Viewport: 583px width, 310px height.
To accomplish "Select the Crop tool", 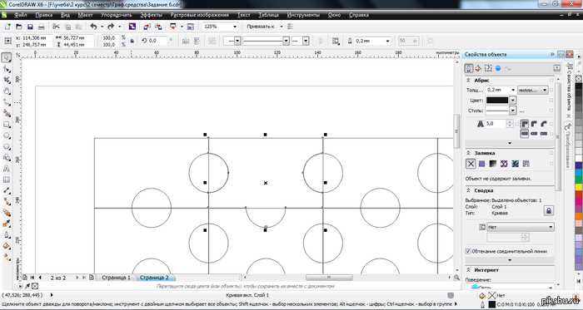I will tap(7, 81).
